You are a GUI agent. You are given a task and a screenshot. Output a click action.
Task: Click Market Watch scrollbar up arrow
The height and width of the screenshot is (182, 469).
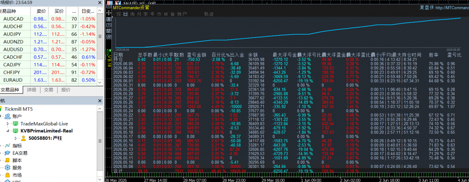tap(100, 10)
